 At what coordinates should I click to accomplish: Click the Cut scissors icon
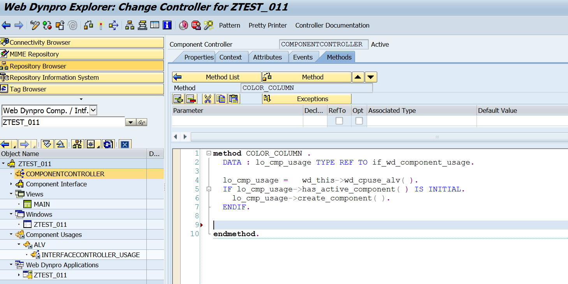pos(208,99)
